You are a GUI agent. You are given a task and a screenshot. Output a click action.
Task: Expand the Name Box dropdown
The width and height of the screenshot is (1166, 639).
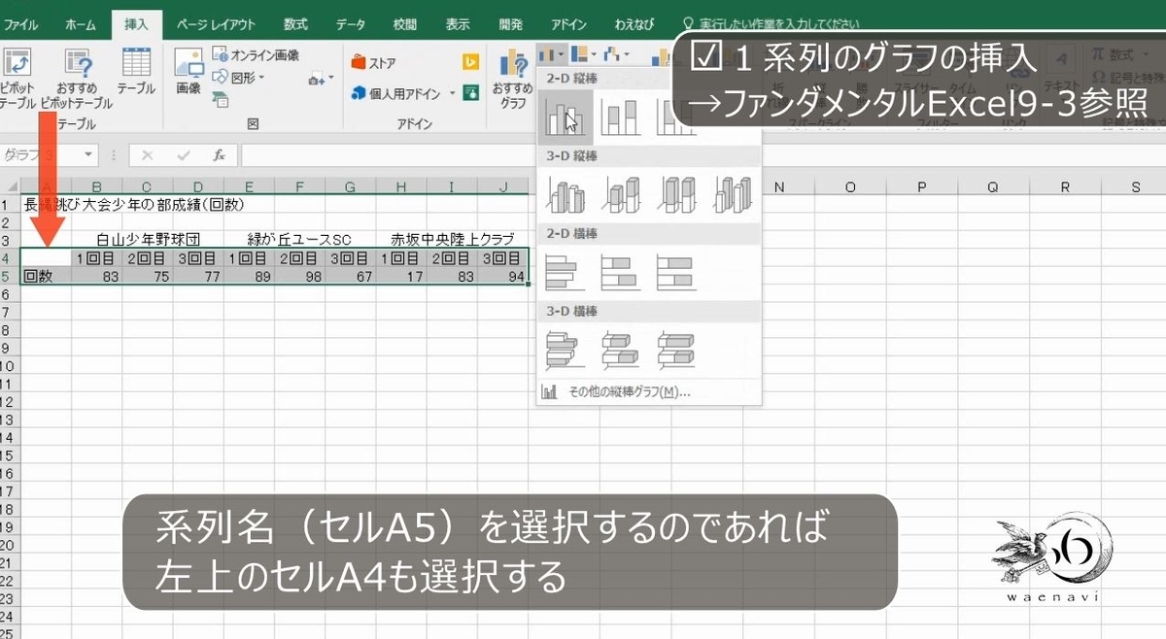point(89,154)
